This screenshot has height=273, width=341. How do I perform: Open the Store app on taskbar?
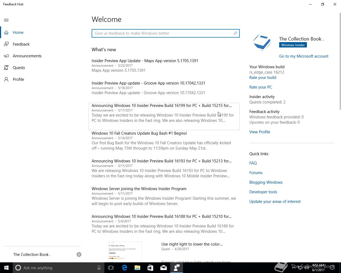(x=151, y=268)
